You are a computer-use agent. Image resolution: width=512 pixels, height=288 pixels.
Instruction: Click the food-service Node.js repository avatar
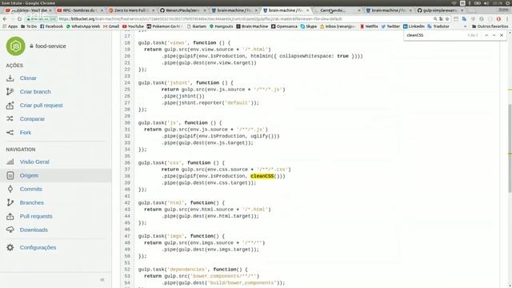coord(15,46)
